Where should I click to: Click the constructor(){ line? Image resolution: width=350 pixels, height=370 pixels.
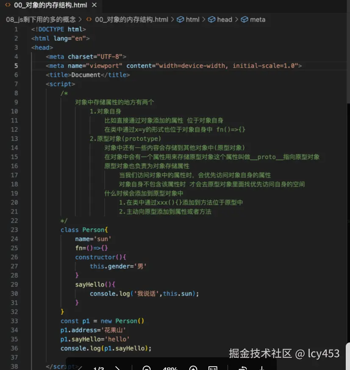(101, 257)
